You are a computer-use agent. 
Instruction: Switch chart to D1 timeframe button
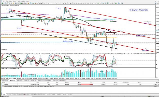(x=88, y=3)
